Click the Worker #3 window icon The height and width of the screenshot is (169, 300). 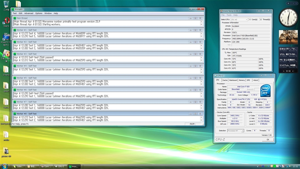[14, 54]
